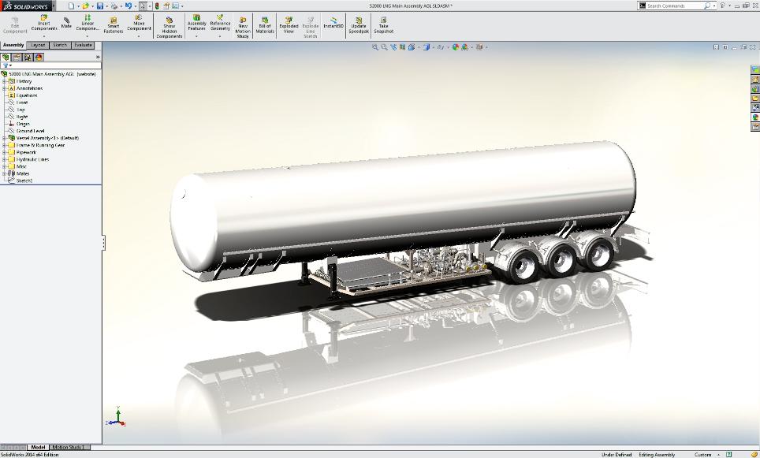Open Bill of Materials

pos(265,24)
